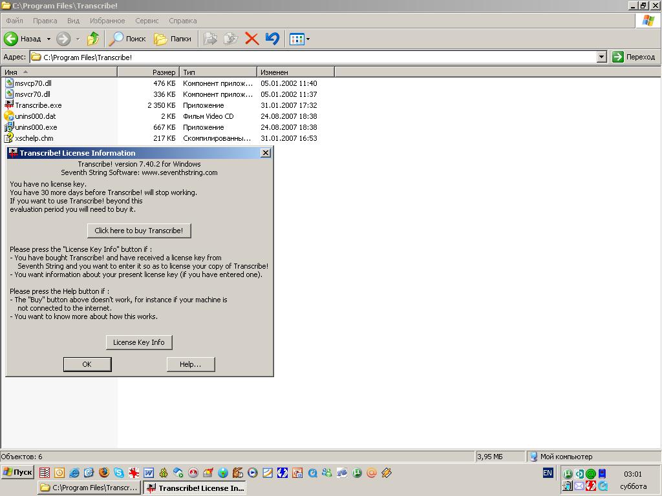Click the Пуск start button
662x496 pixels.
click(x=17, y=472)
